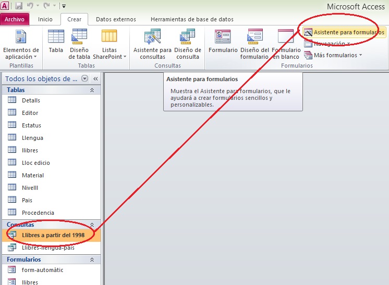Click the Detalls table name
This screenshot has height=285, width=389.
click(x=31, y=100)
